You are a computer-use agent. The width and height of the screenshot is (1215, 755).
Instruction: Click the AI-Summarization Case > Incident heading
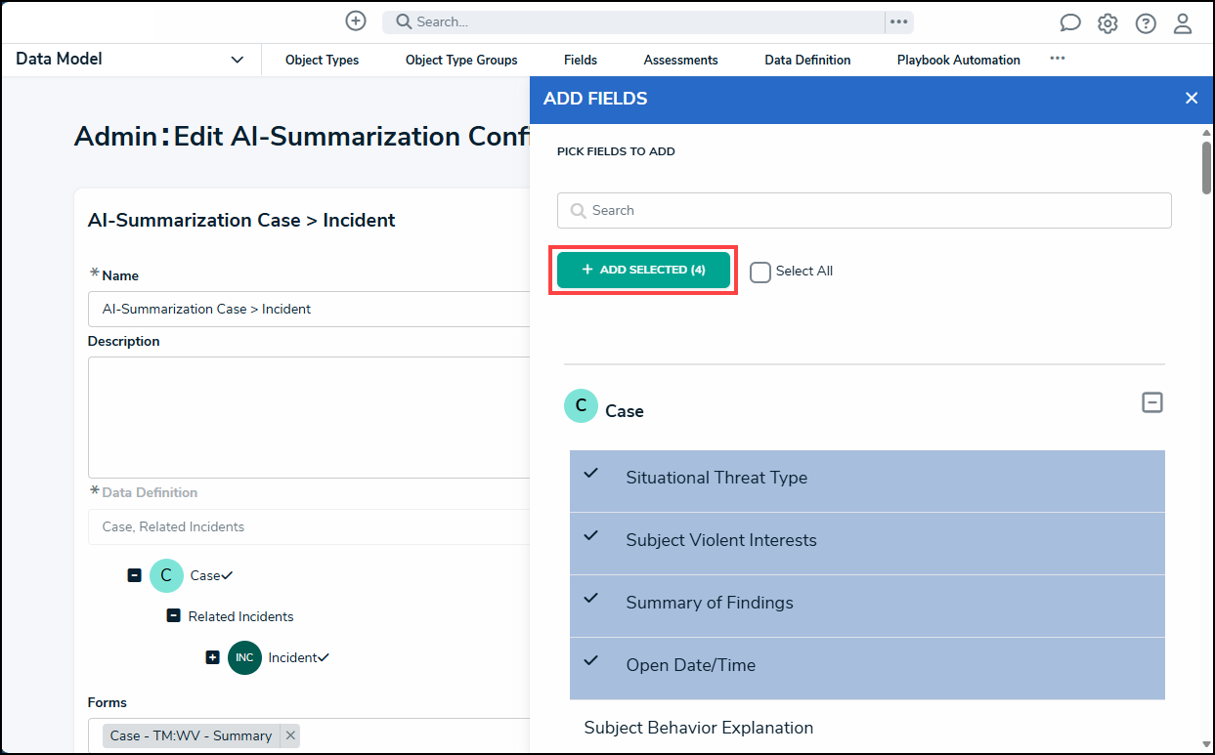pos(241,220)
